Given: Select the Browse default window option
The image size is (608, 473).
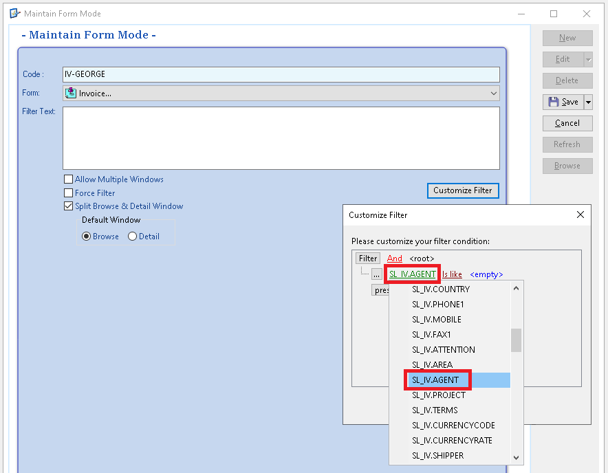Looking at the screenshot, I should point(87,236).
